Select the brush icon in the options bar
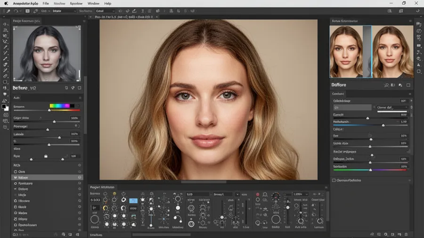This screenshot has width=424, height=238. [8, 11]
